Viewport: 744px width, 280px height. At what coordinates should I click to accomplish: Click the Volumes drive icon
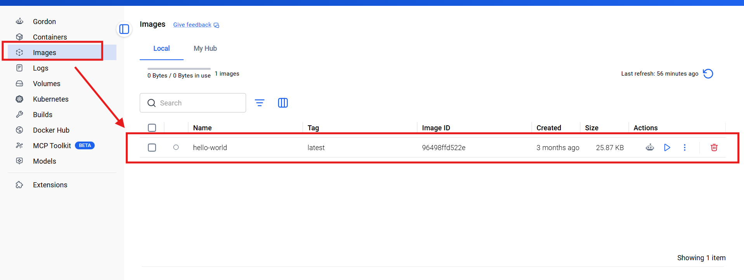19,83
